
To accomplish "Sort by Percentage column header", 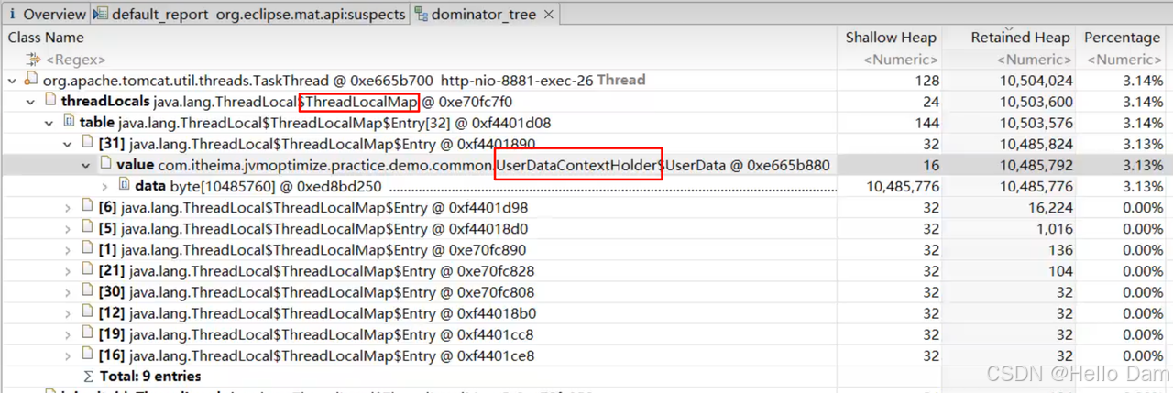I will click(x=1122, y=38).
